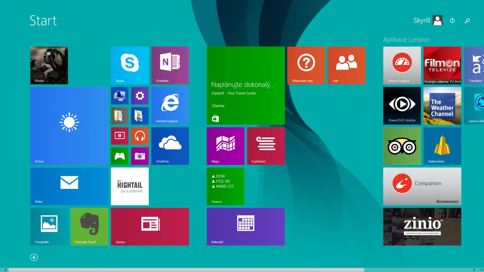Click the scrollbar left arrow
Image resolution: width=484 pixels, height=272 pixels.
5,270
